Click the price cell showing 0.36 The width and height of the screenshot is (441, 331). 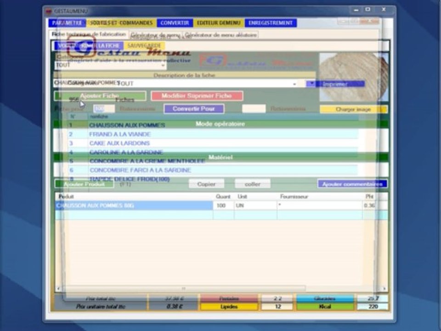(x=375, y=205)
